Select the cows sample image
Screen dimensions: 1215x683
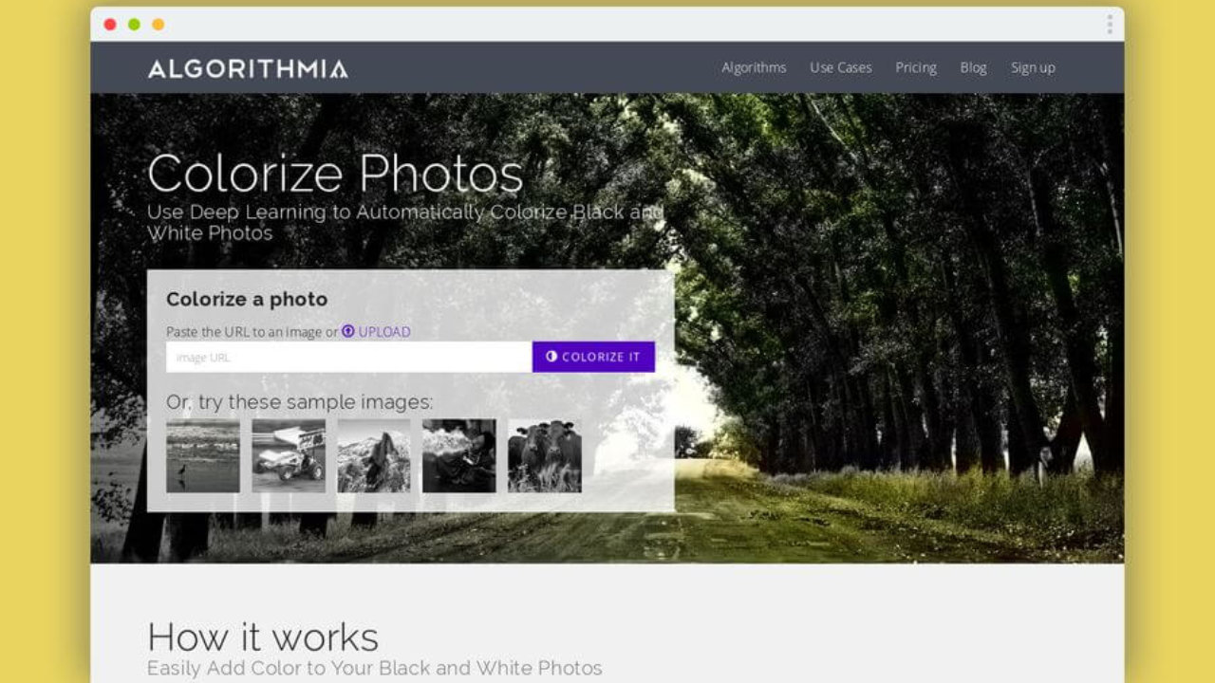tap(545, 455)
